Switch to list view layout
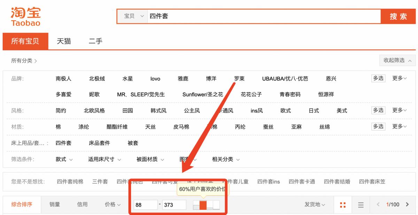Viewport: 418px width, 215px height. (361, 205)
